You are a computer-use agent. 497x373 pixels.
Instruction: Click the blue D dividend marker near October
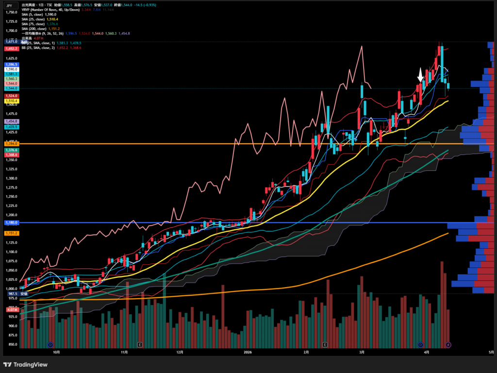(50, 344)
